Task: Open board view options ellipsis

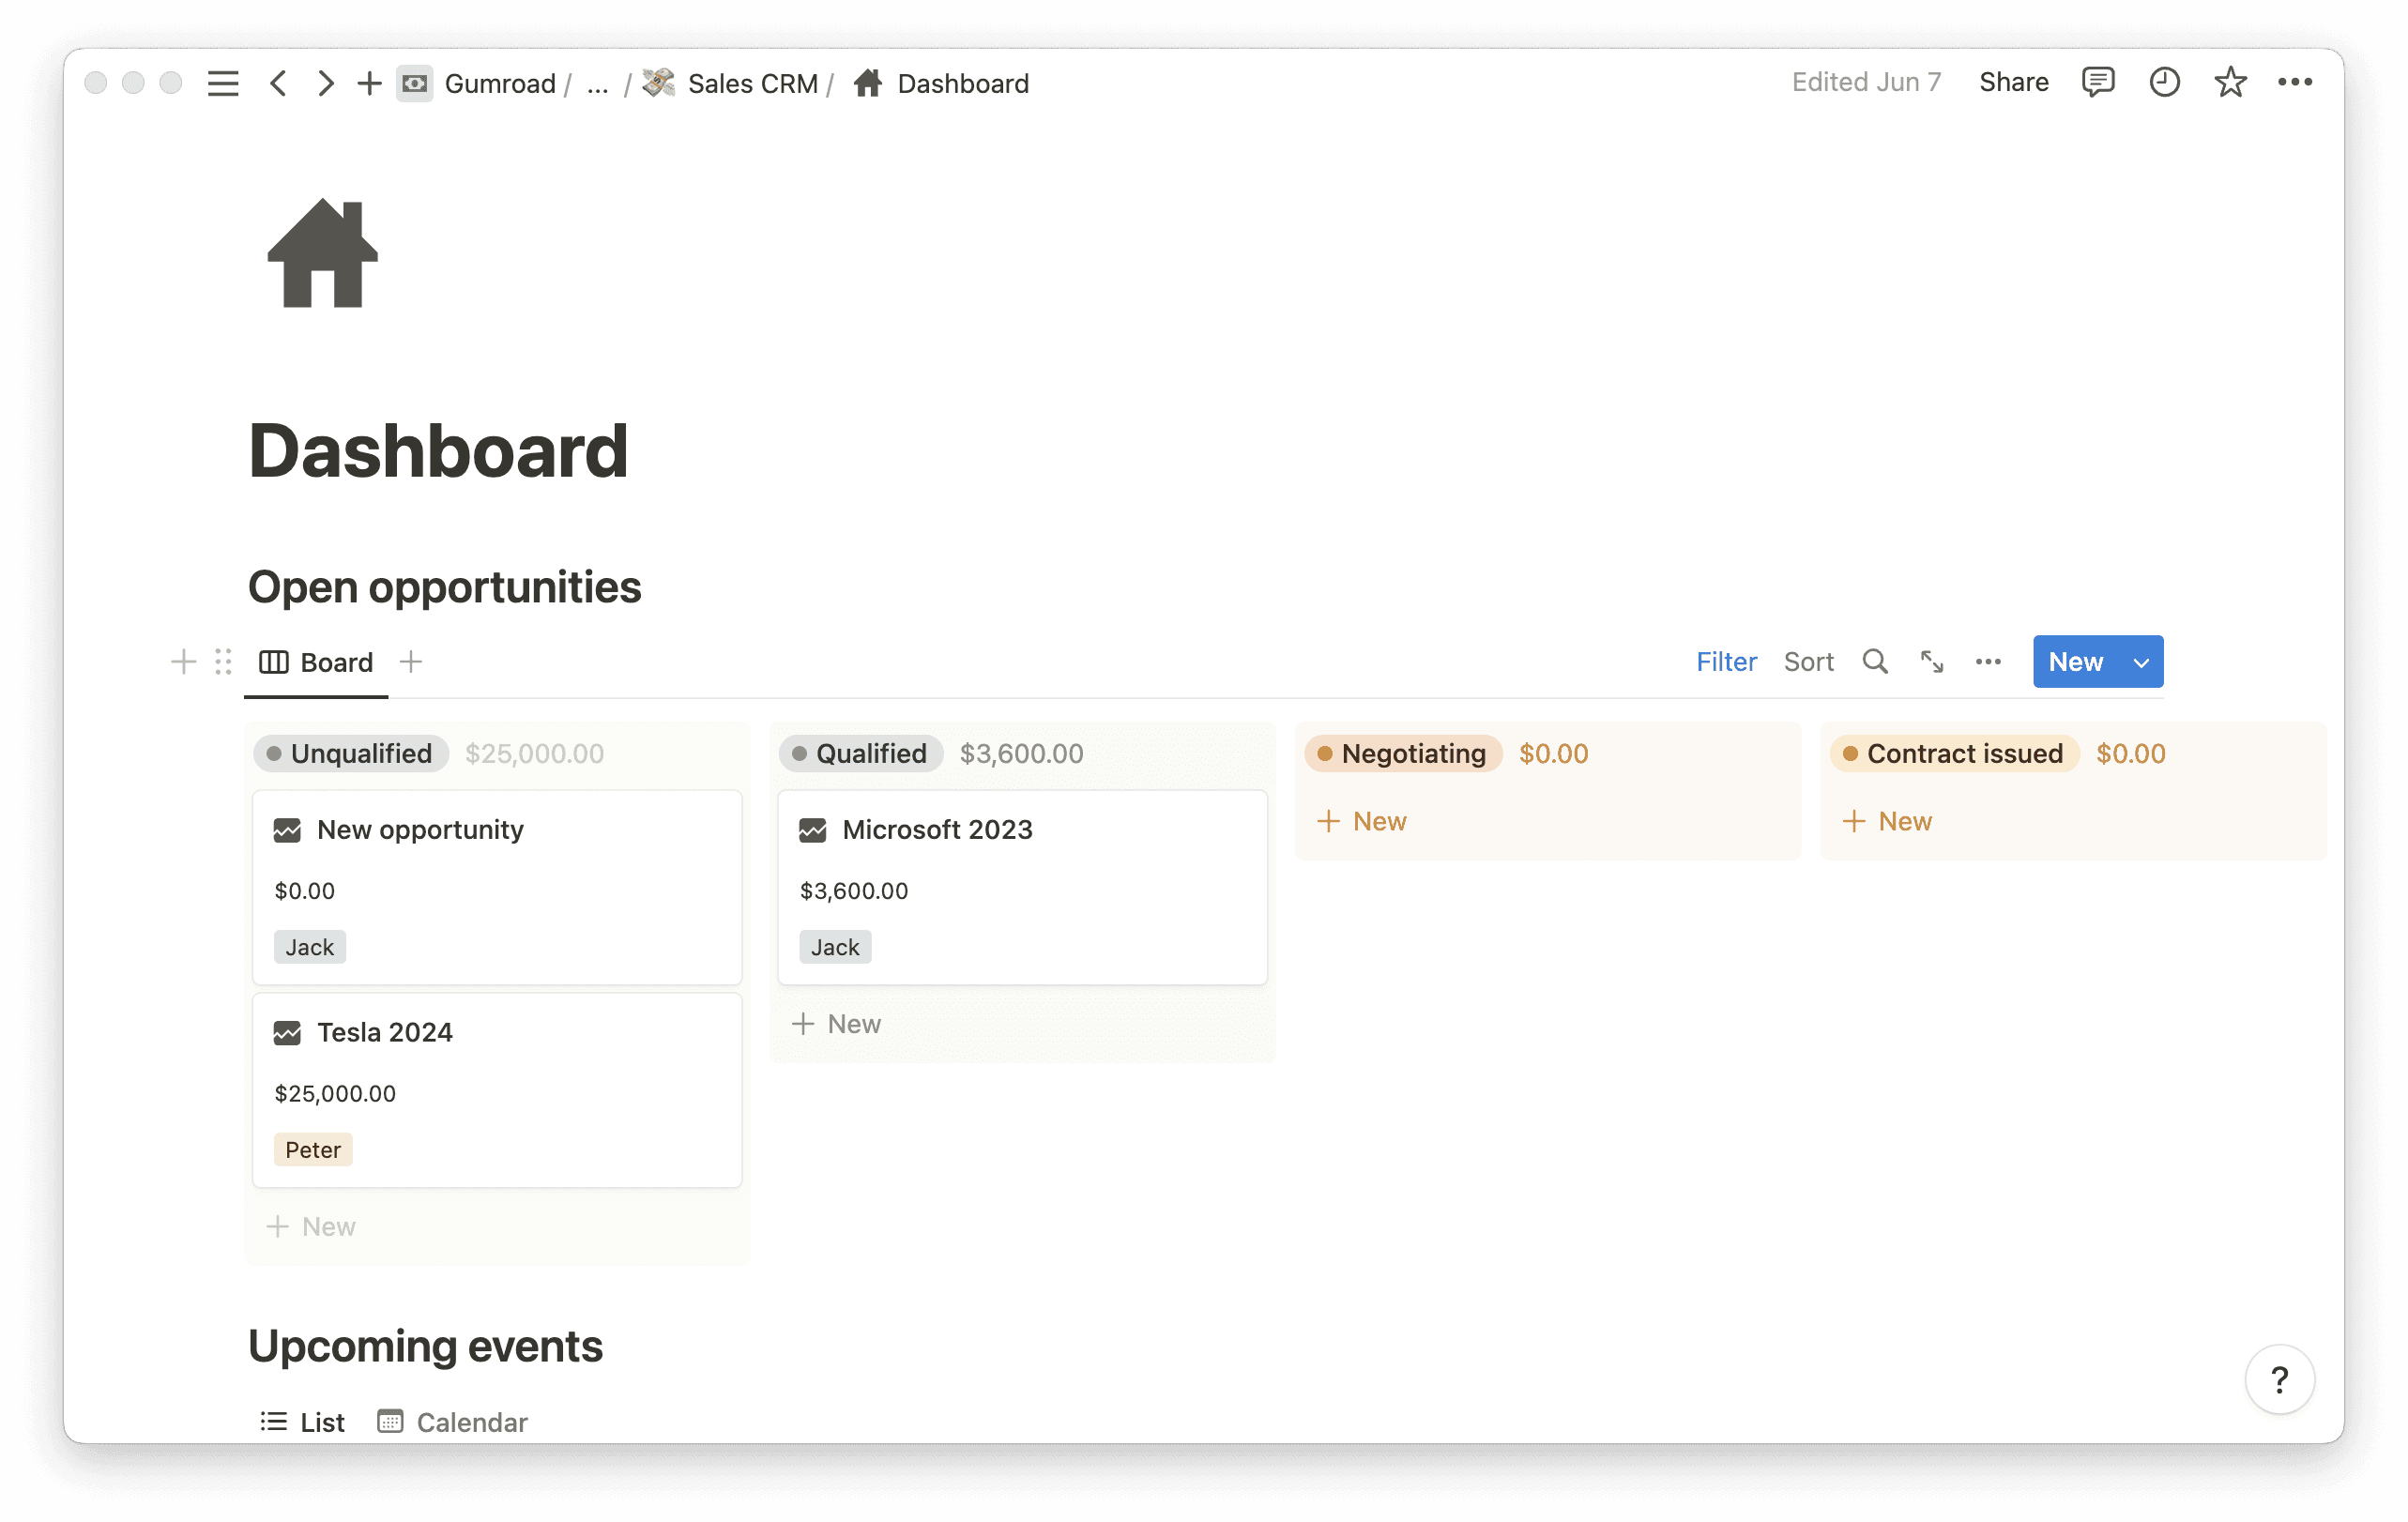Action: coord(1988,662)
